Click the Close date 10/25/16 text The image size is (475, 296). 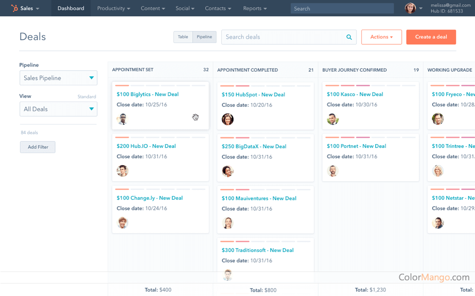click(142, 105)
